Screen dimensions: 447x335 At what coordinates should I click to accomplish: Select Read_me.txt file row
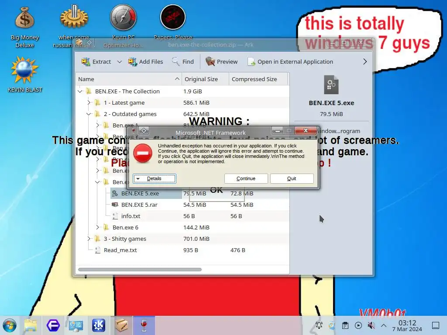pyautogui.click(x=182, y=250)
